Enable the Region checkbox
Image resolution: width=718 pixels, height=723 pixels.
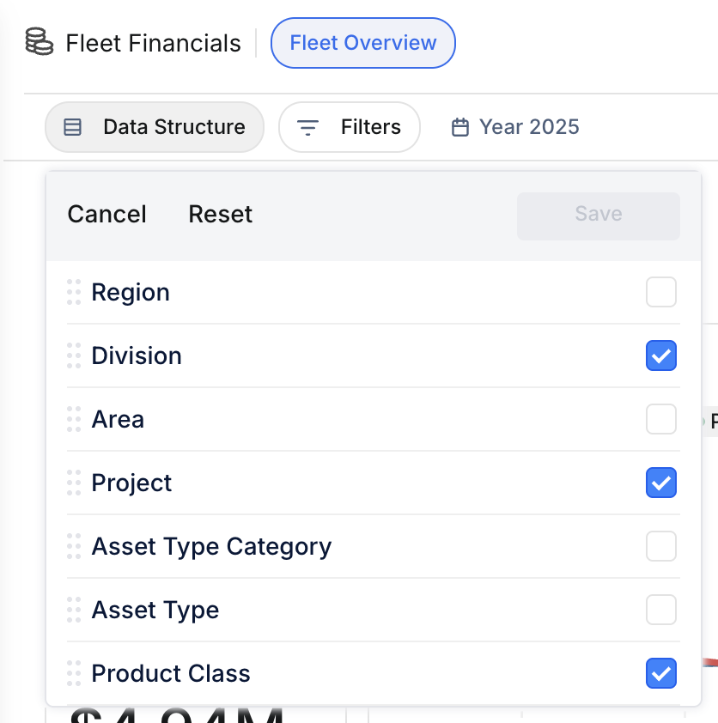tap(661, 292)
